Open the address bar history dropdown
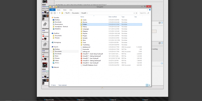 pyautogui.click(x=134, y=13)
